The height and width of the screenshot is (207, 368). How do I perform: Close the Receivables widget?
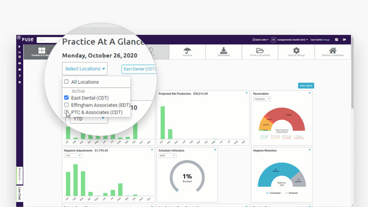tap(310, 93)
